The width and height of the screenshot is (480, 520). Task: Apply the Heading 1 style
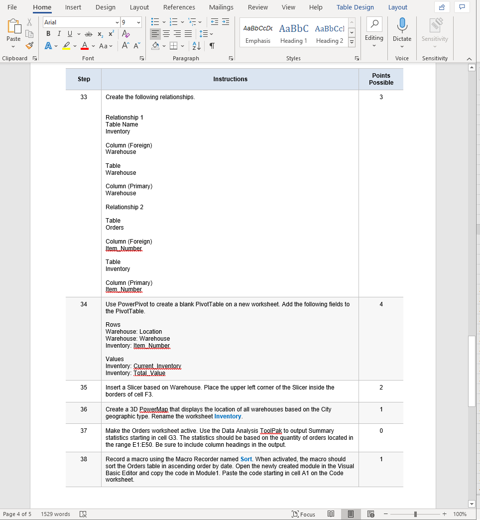[294, 33]
